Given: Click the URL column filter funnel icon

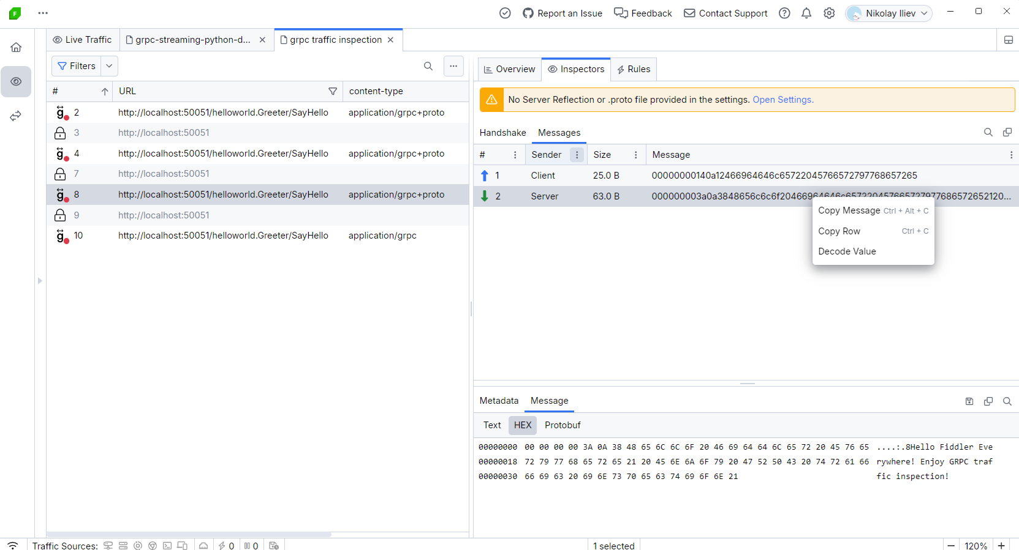Looking at the screenshot, I should pyautogui.click(x=333, y=91).
